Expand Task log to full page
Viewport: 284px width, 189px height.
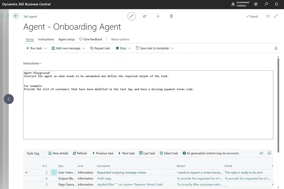(269, 153)
